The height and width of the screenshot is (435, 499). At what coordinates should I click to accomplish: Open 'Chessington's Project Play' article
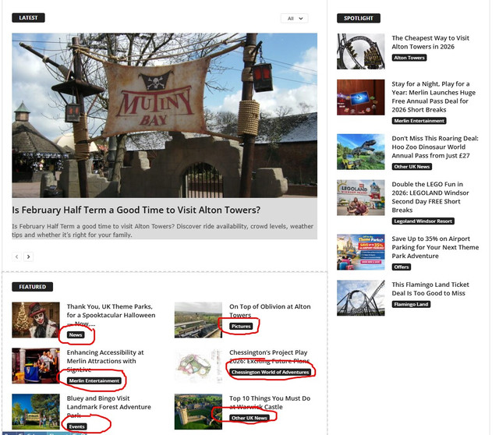tap(270, 357)
